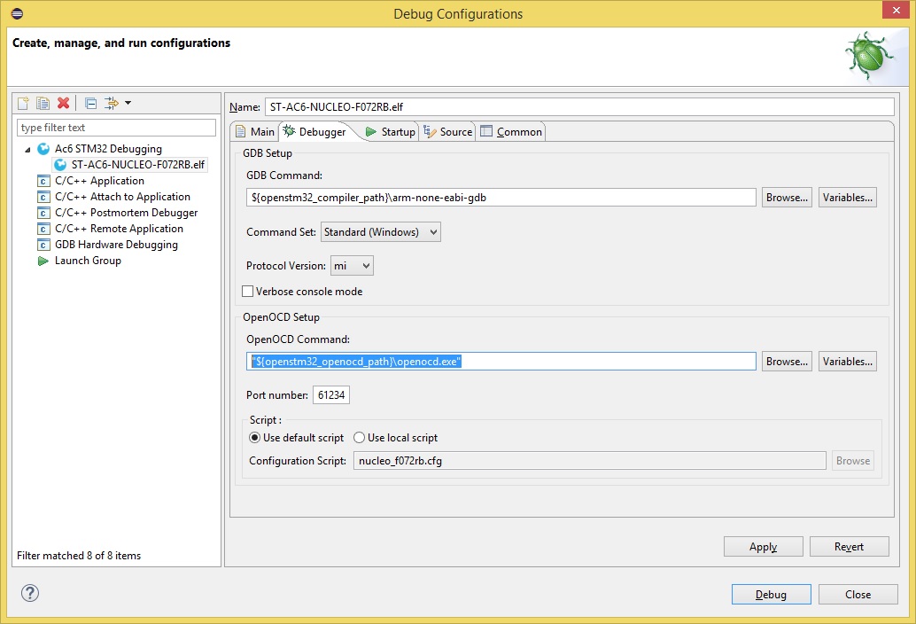Click the Collapse All icon
The image size is (916, 624).
[90, 104]
